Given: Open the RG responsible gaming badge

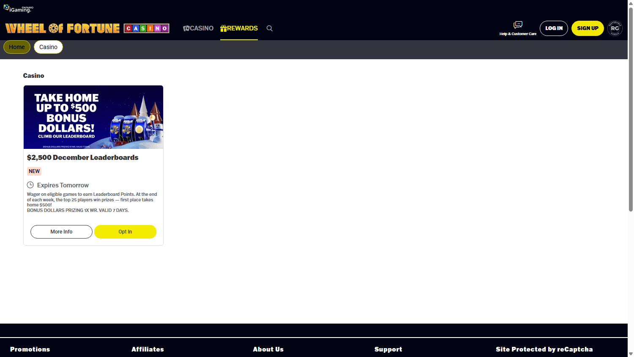Looking at the screenshot, I should tap(615, 28).
